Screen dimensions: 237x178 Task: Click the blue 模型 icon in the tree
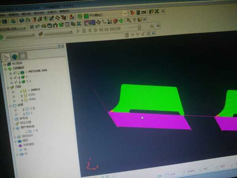pos(20,141)
